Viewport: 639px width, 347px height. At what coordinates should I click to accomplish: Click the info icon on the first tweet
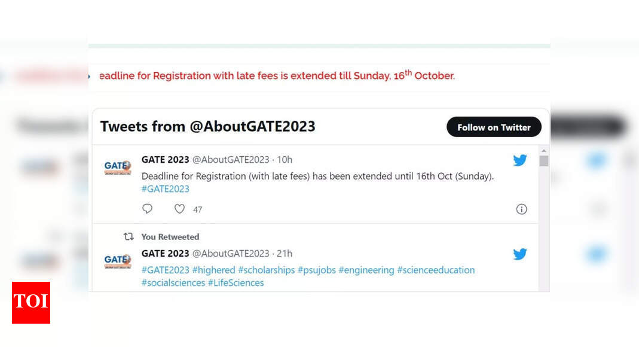point(521,209)
